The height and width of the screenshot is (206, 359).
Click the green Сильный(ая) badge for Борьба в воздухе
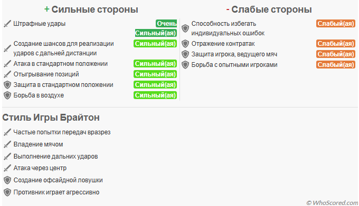pyautogui.click(x=155, y=95)
